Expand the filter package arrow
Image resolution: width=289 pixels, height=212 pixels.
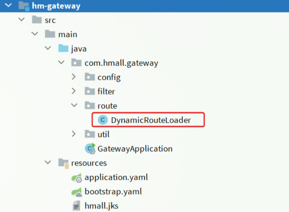coord(74,91)
